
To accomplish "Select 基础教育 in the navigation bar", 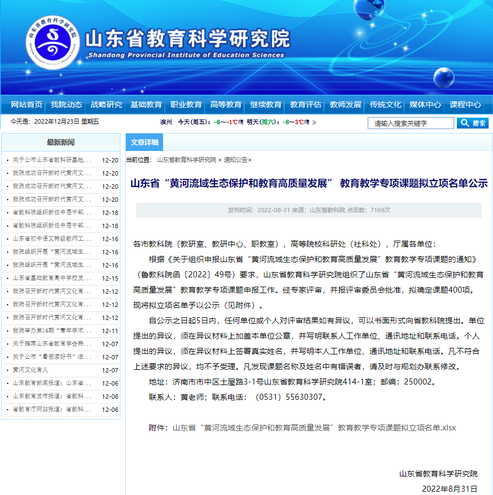I will coord(146,104).
